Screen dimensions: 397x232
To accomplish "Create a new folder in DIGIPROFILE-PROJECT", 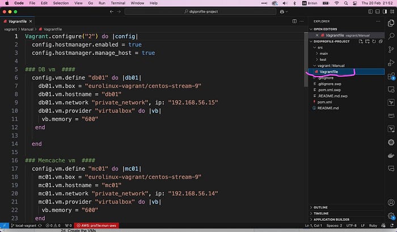I will (368, 41).
